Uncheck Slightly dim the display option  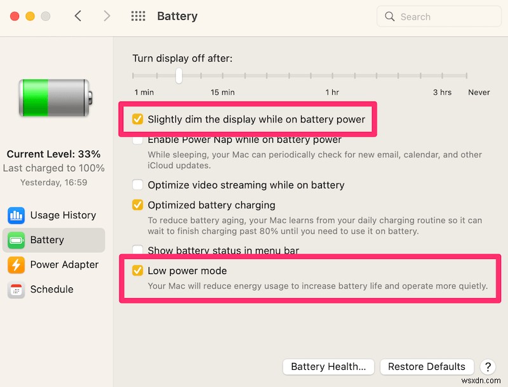point(138,119)
